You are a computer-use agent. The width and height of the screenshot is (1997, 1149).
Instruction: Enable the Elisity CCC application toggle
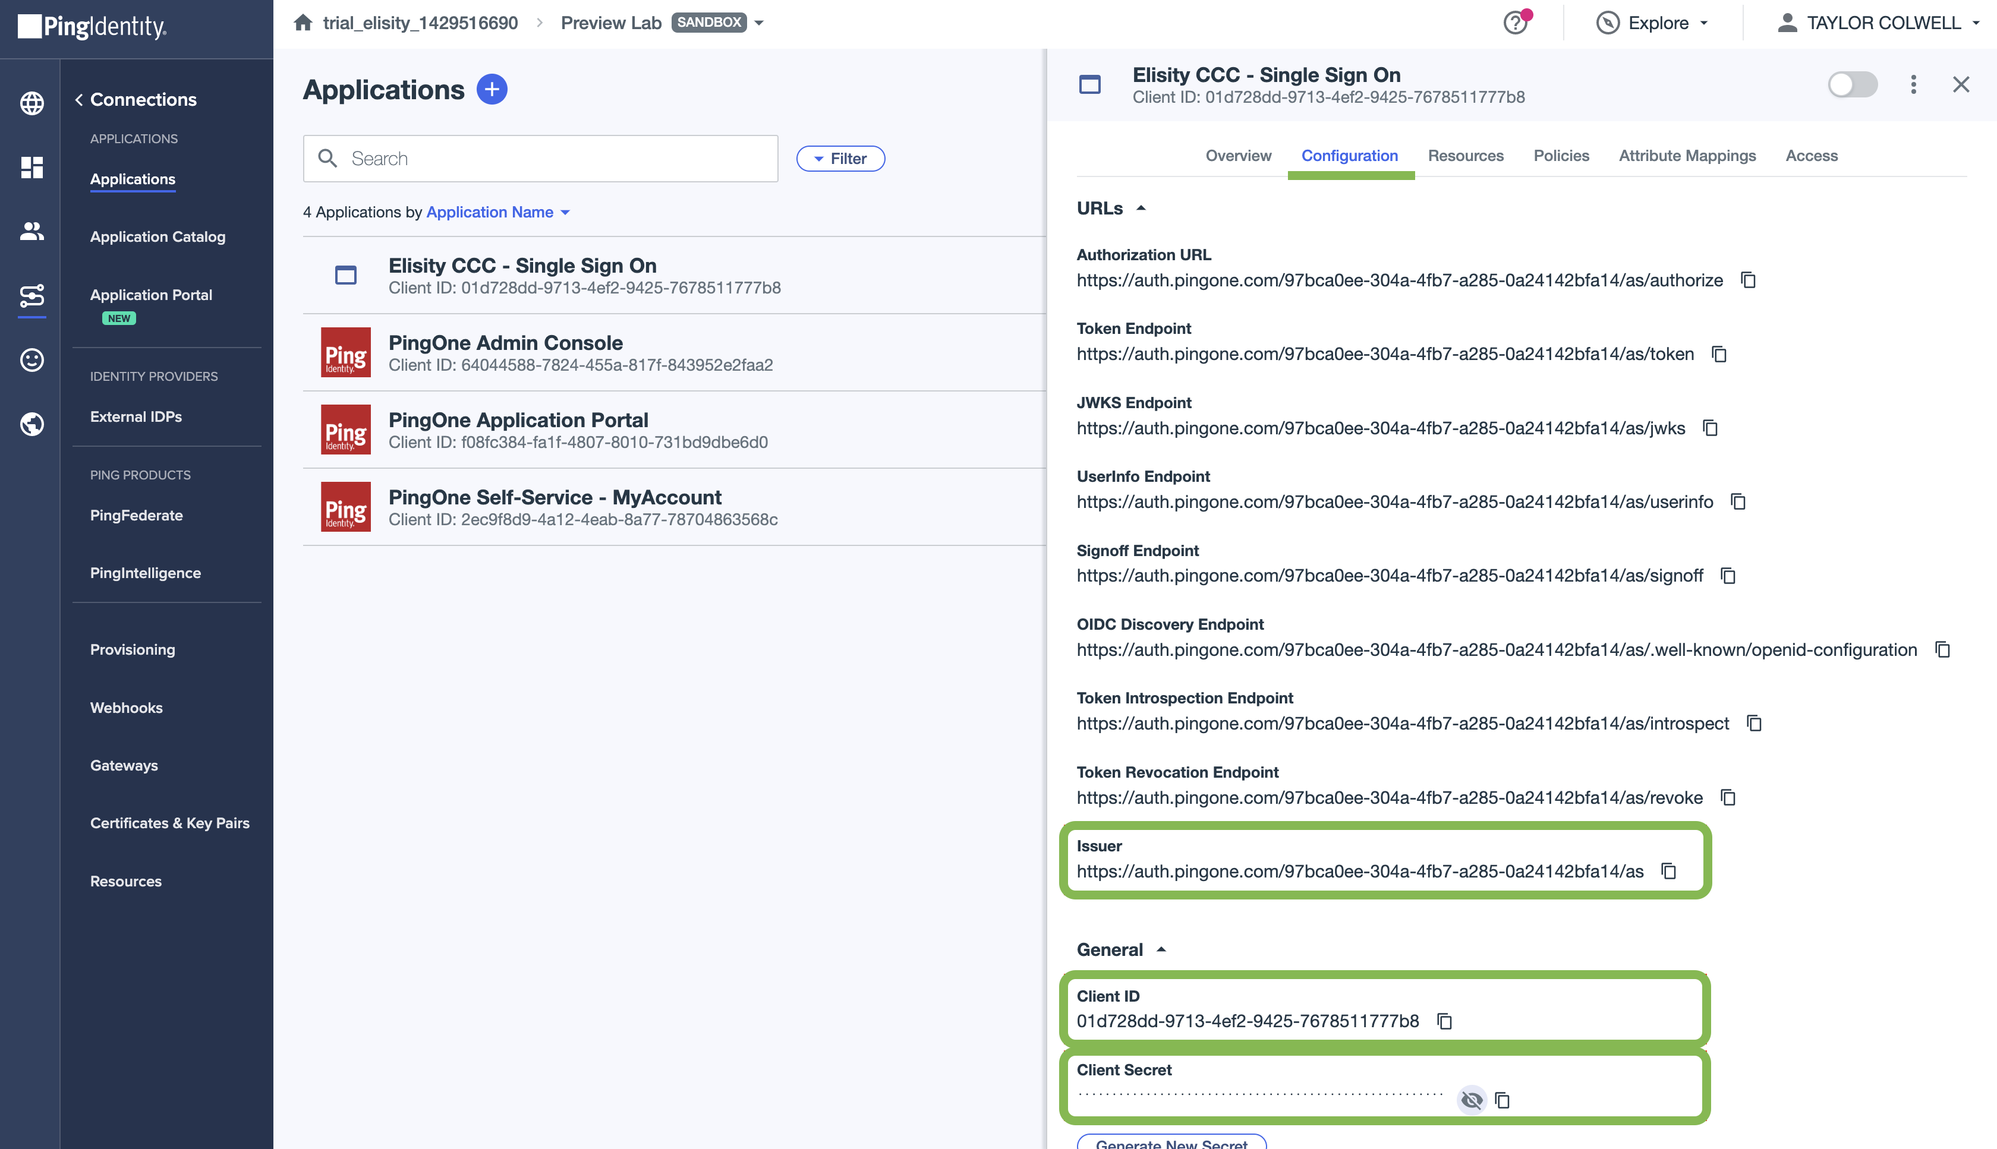(1852, 84)
